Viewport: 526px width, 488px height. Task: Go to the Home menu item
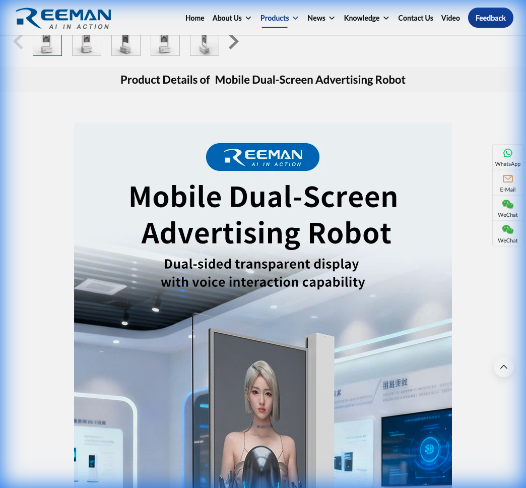(195, 18)
